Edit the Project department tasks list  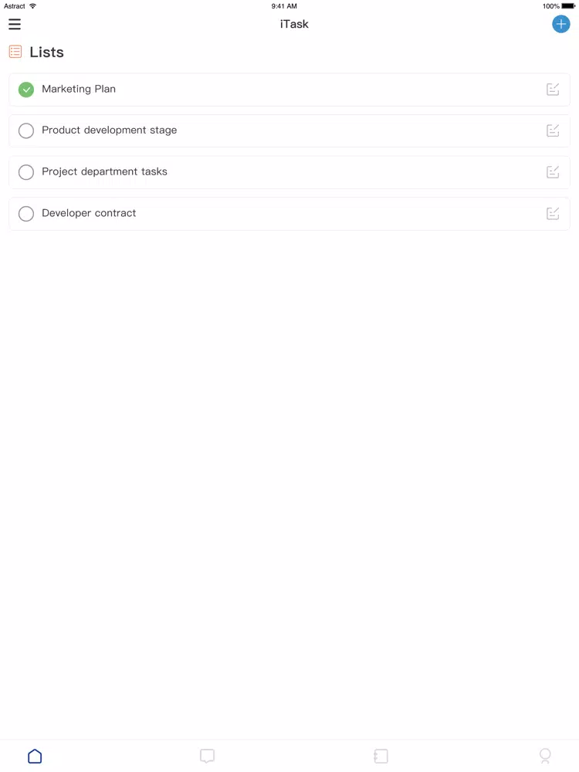(x=553, y=172)
